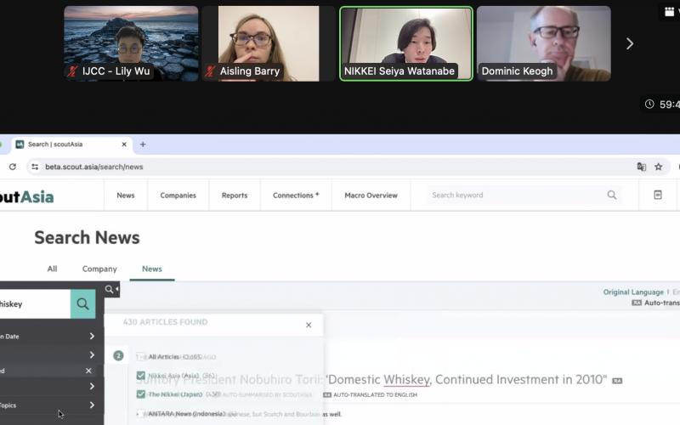The height and width of the screenshot is (425, 680).
Task: Select the Original Language option
Action: click(633, 292)
